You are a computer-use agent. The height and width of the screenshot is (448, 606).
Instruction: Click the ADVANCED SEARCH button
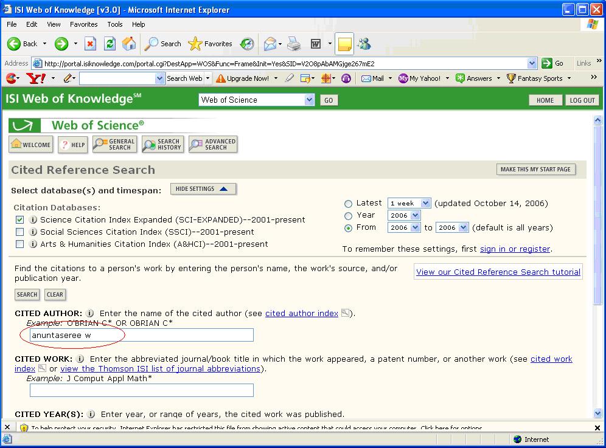[213, 145]
